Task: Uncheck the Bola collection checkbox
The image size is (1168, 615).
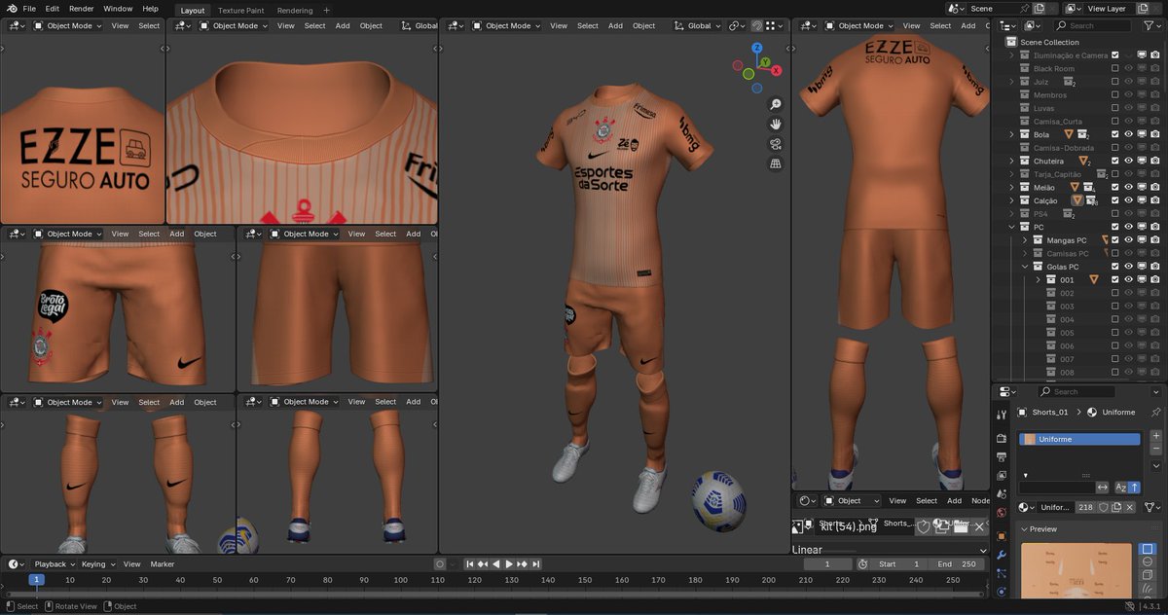Action: (x=1115, y=134)
